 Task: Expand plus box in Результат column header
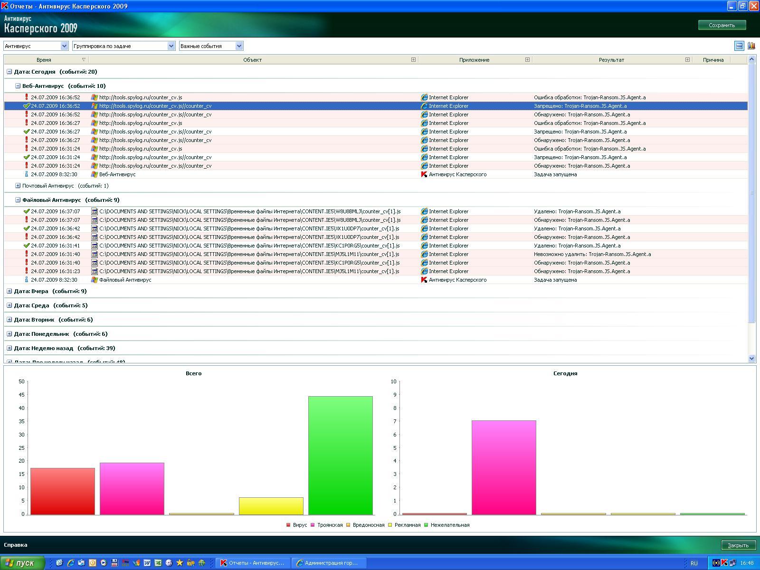[x=687, y=60]
